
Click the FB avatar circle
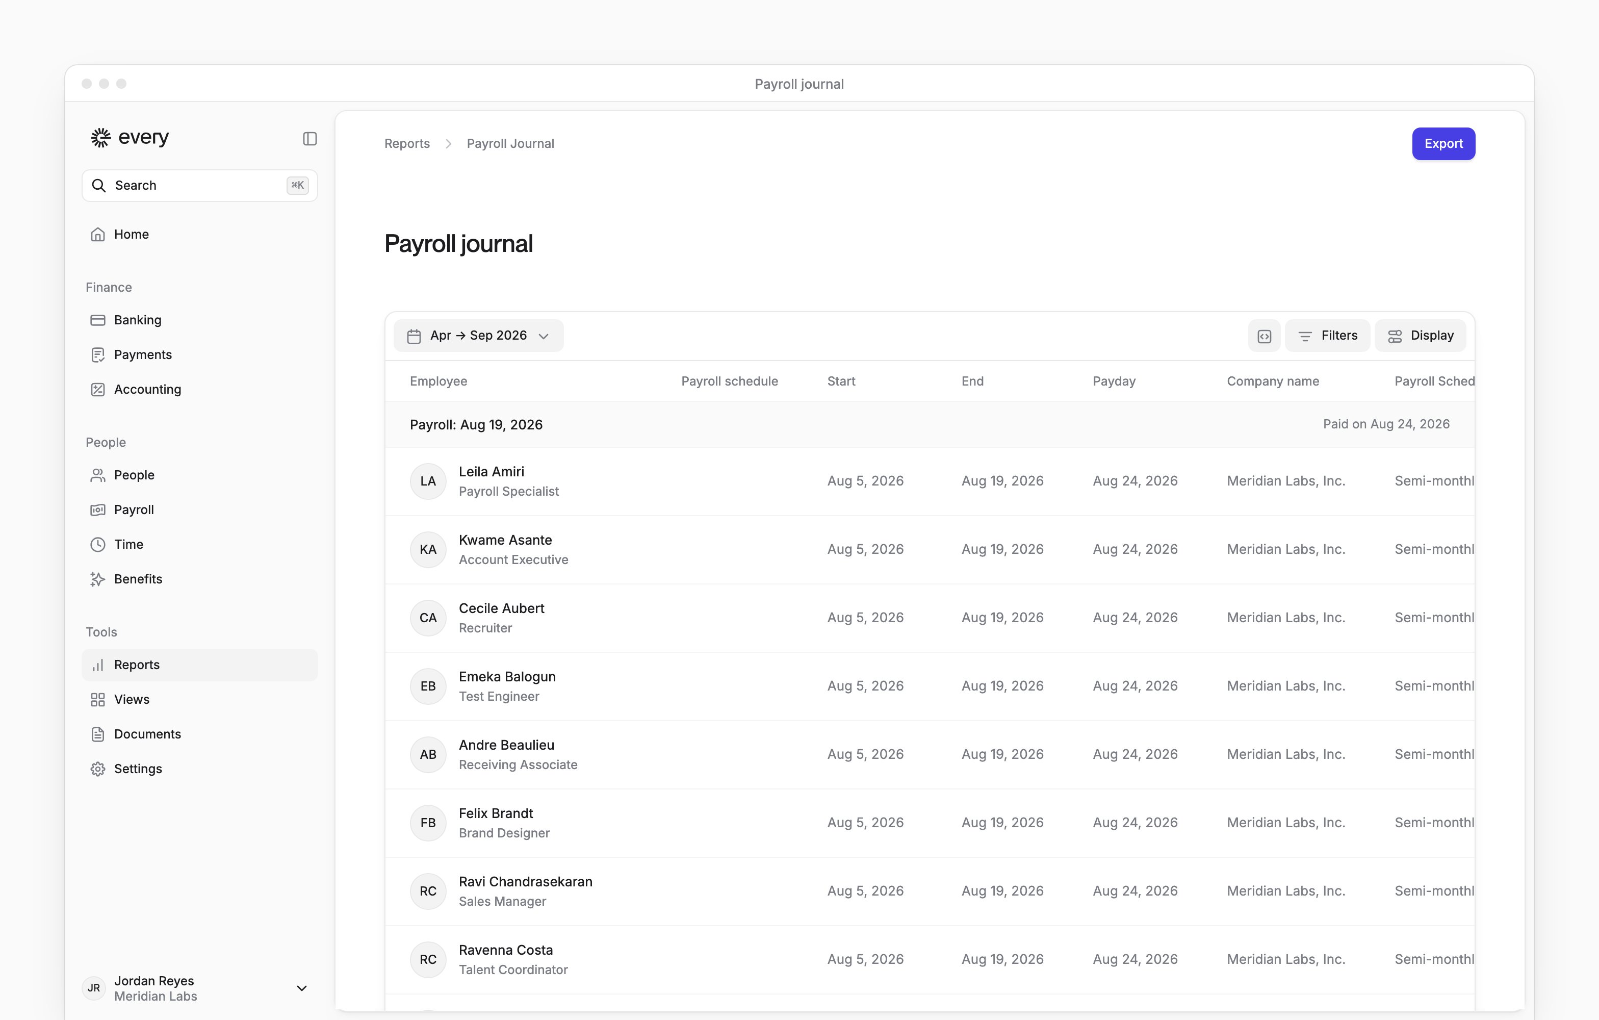pos(428,823)
